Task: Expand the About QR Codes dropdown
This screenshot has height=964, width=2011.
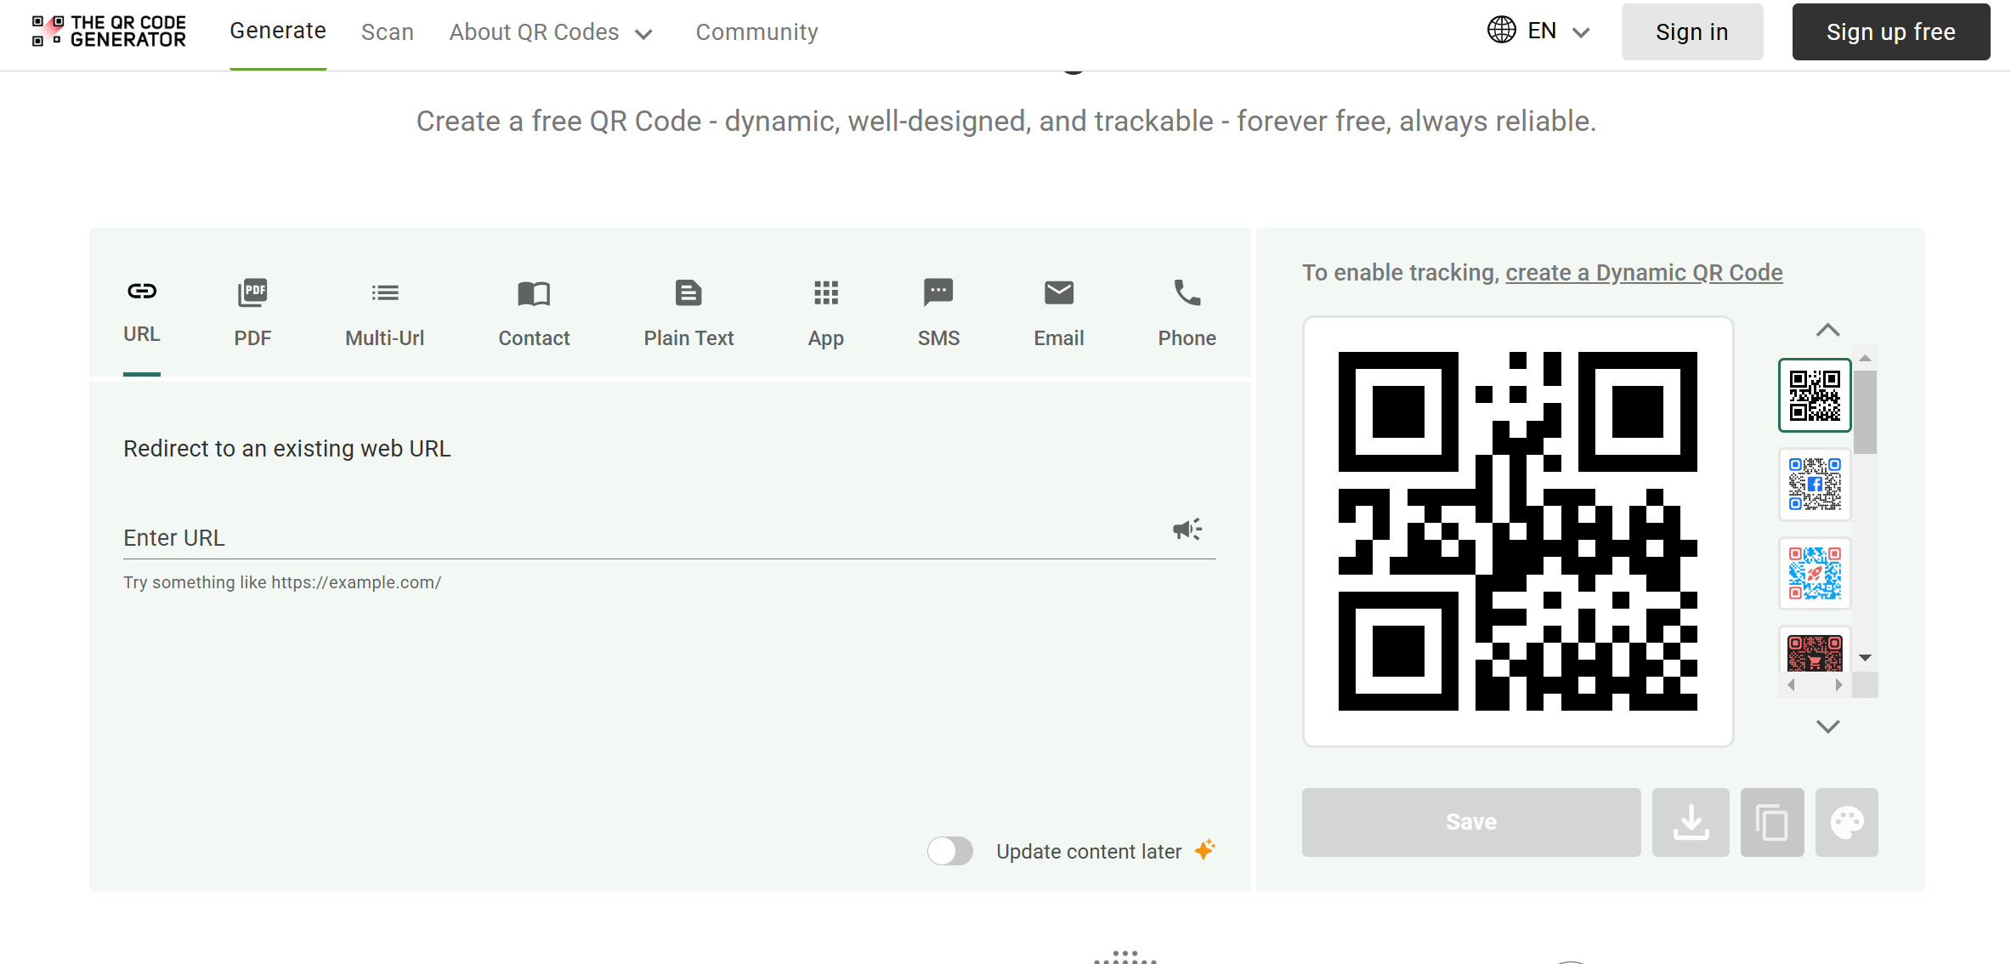Action: coord(551,32)
